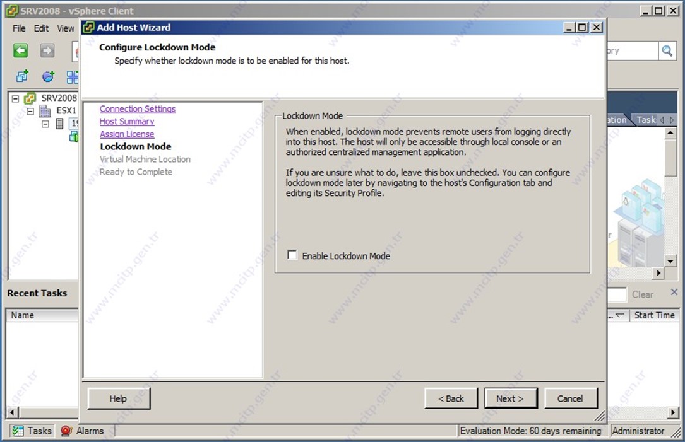Screen dimensions: 685x442
Task: Click the scroll right arrow under Recent Tasks
Action: pos(673,412)
